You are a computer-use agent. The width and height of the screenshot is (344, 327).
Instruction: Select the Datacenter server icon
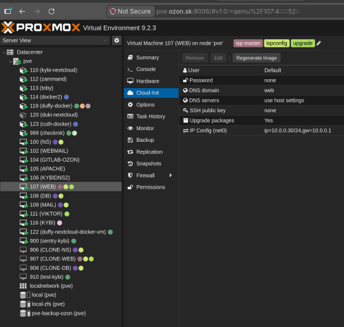(x=10, y=52)
